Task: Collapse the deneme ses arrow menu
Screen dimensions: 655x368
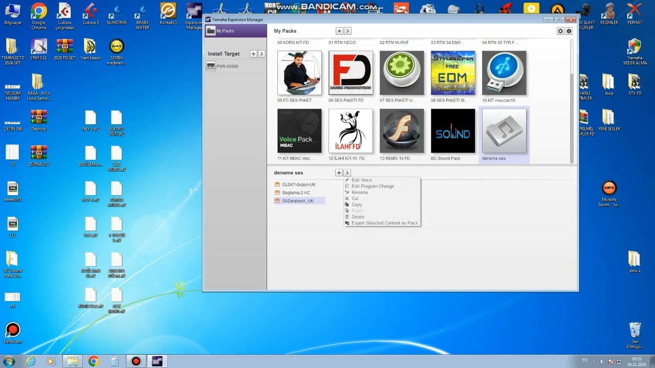Action: [x=347, y=173]
